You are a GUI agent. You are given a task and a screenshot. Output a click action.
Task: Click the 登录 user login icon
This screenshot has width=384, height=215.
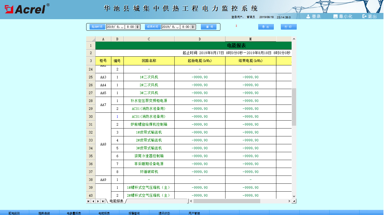click(x=308, y=16)
